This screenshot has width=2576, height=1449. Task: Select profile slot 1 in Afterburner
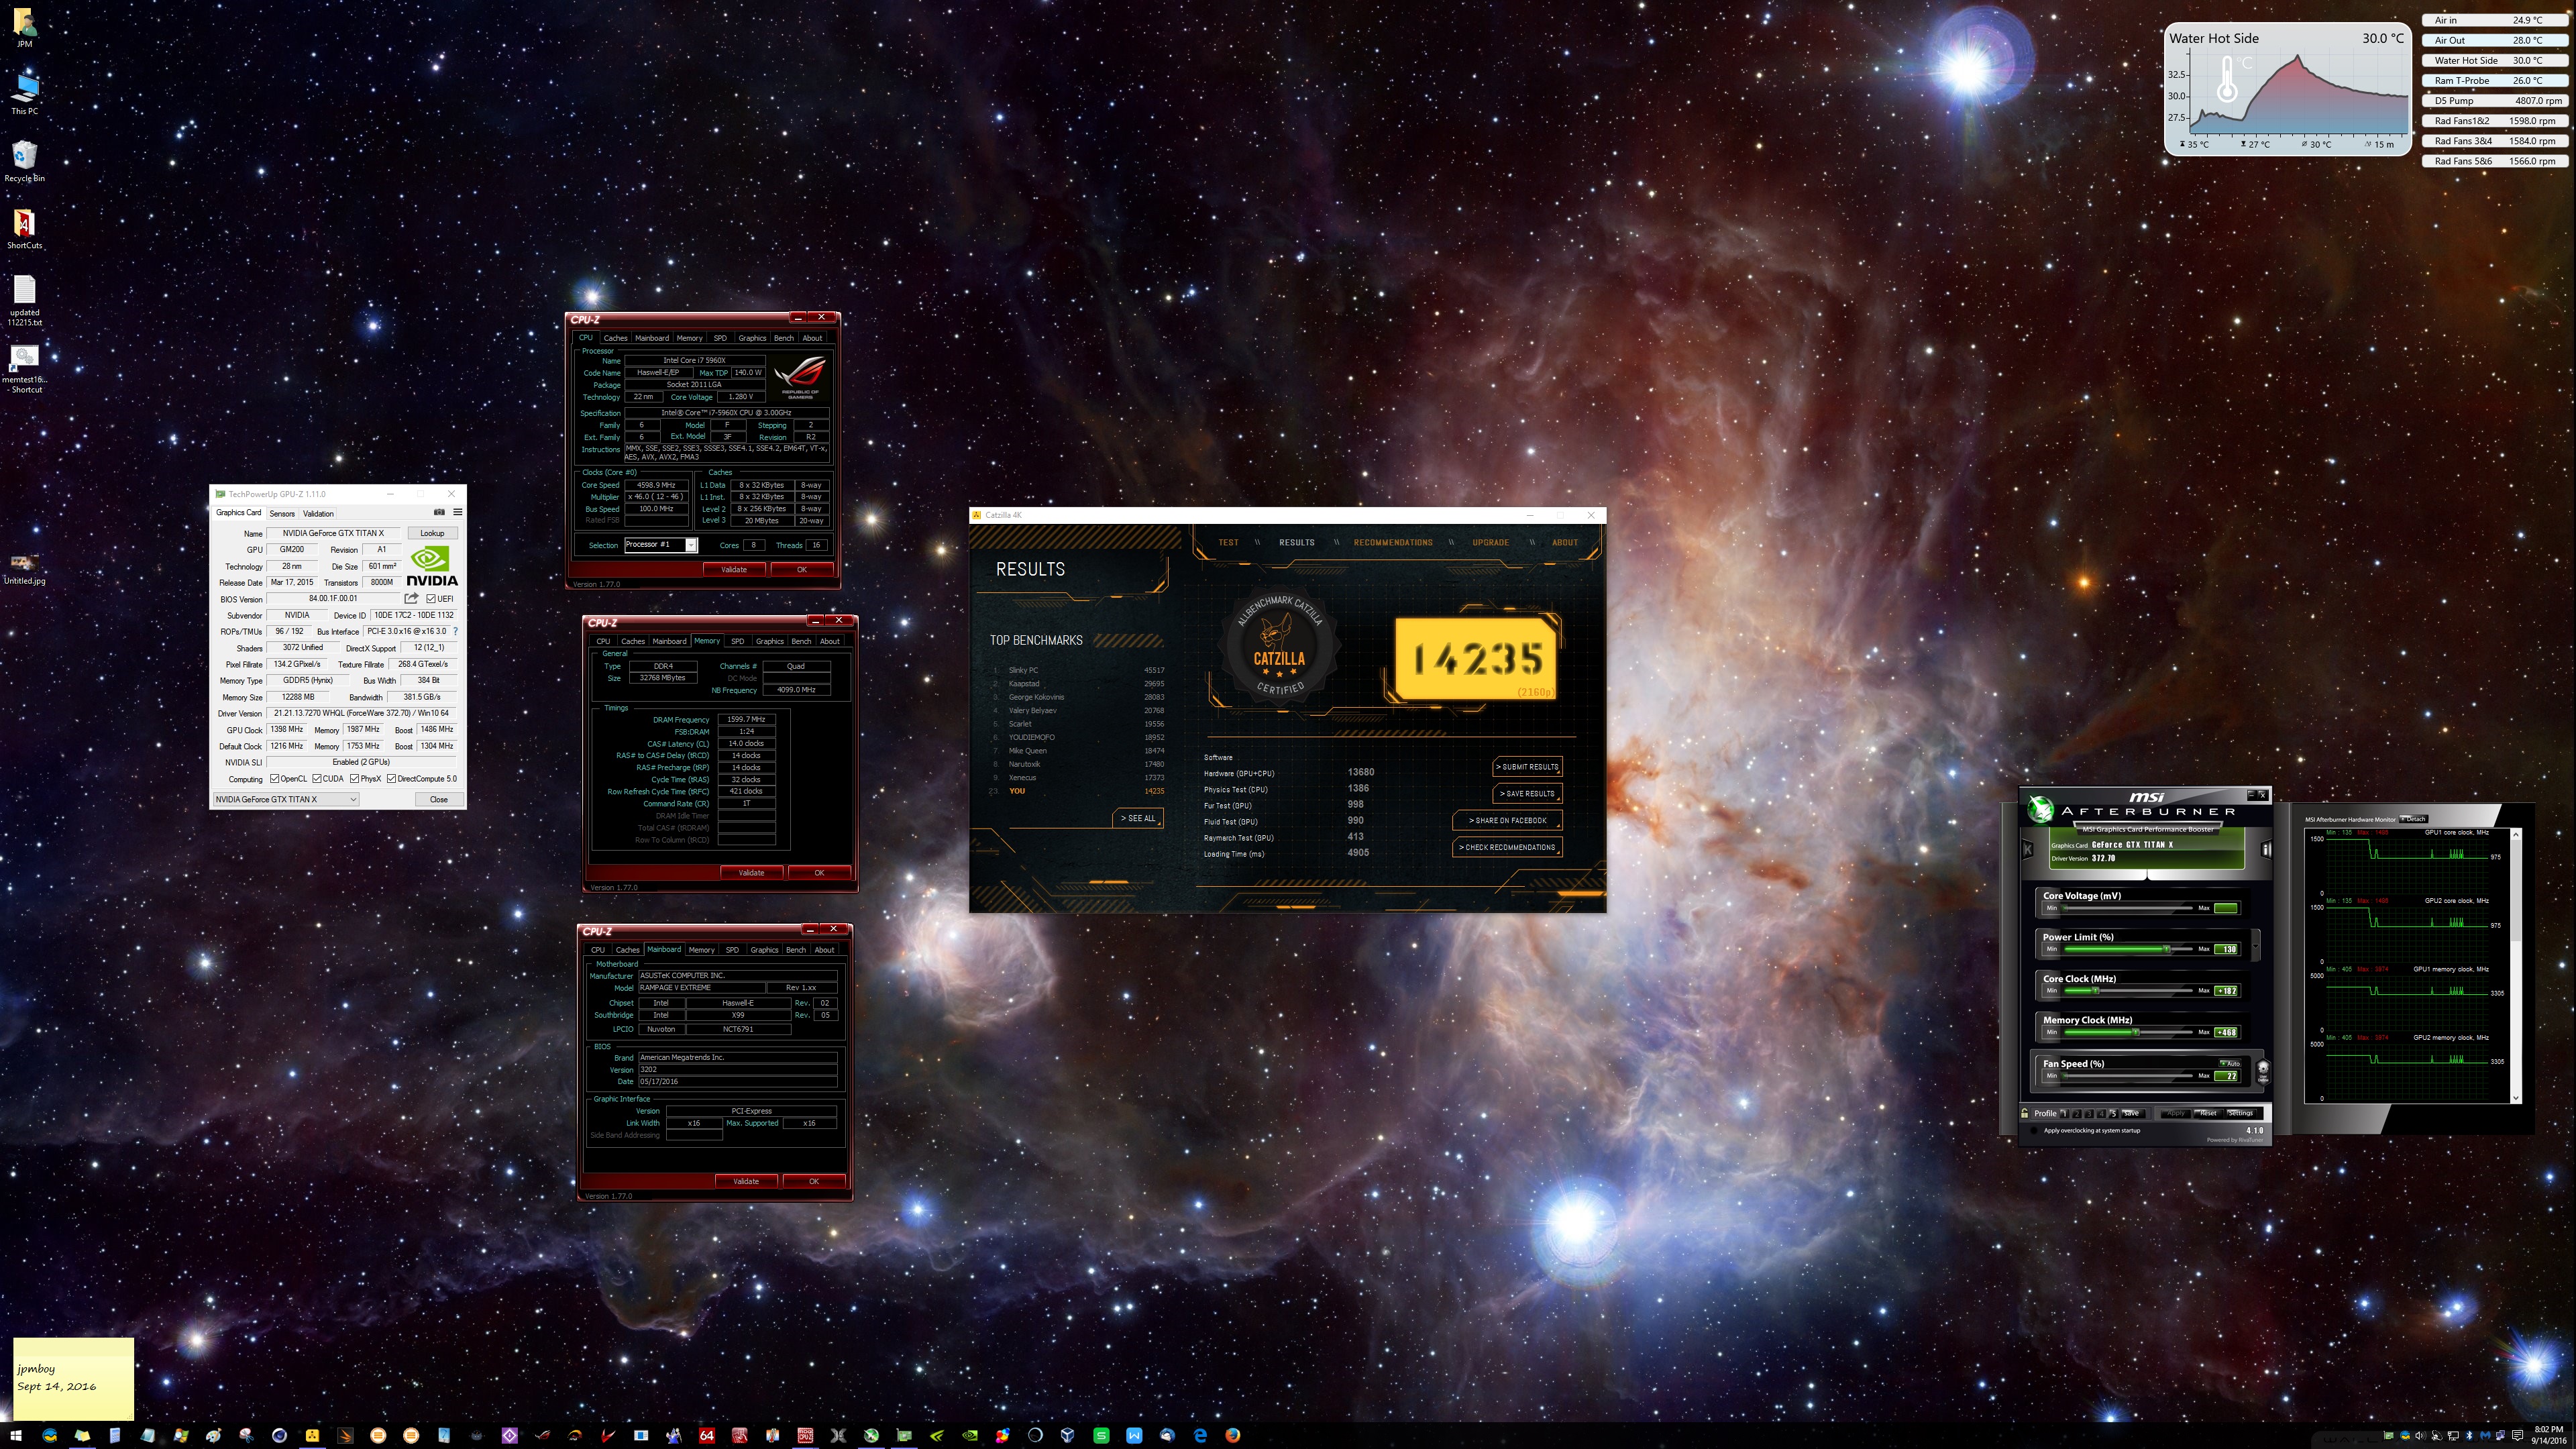(2064, 1113)
